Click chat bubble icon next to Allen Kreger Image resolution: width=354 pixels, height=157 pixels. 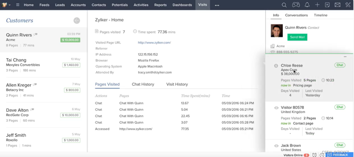35,85
